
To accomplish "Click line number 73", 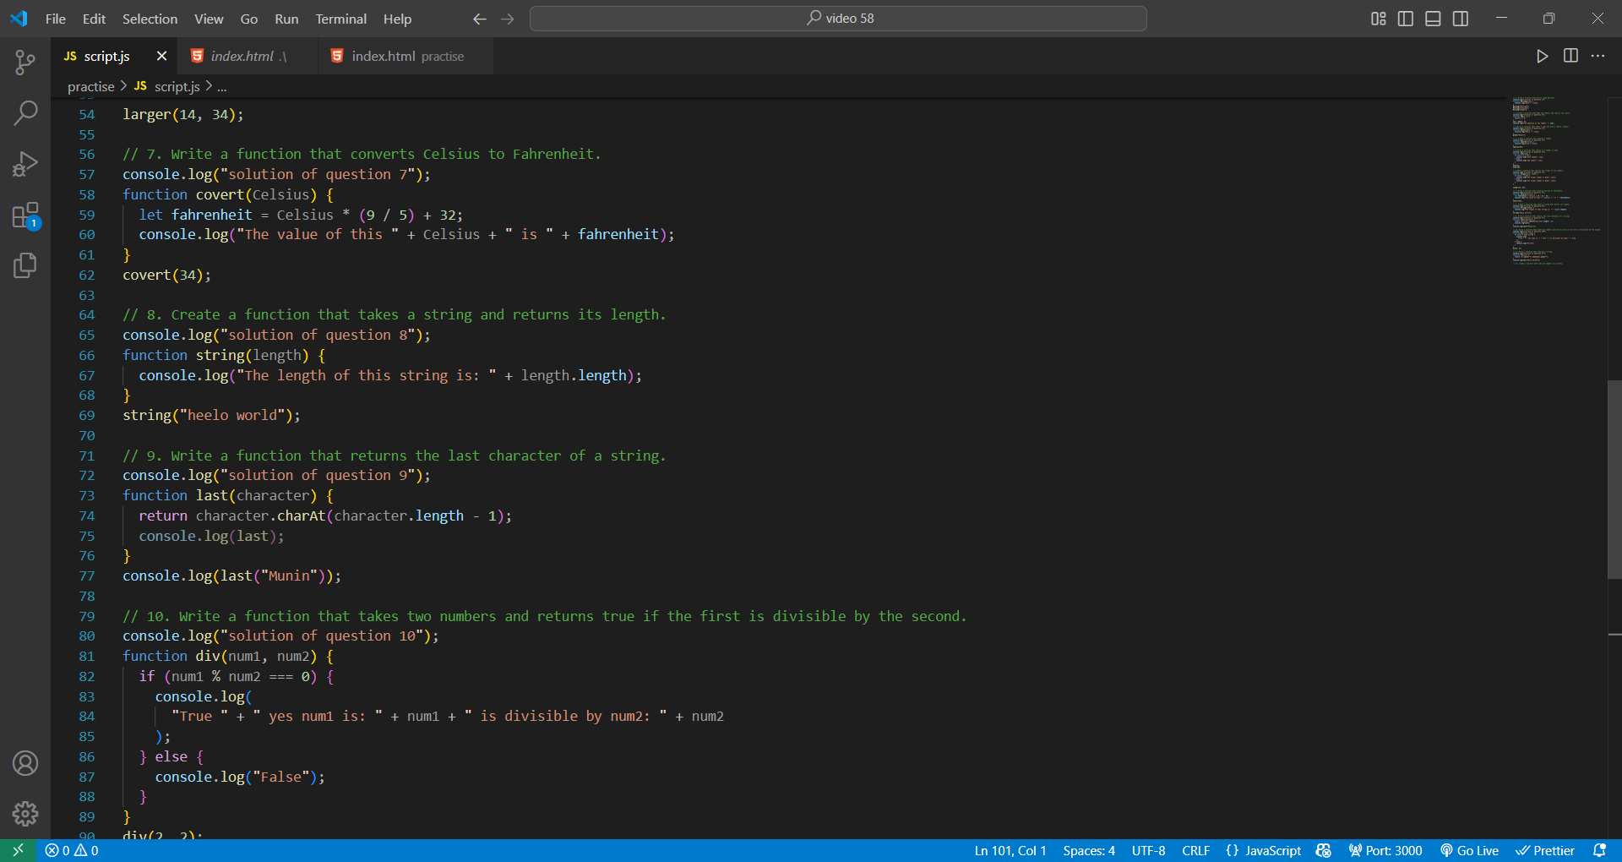I will [x=87, y=495].
